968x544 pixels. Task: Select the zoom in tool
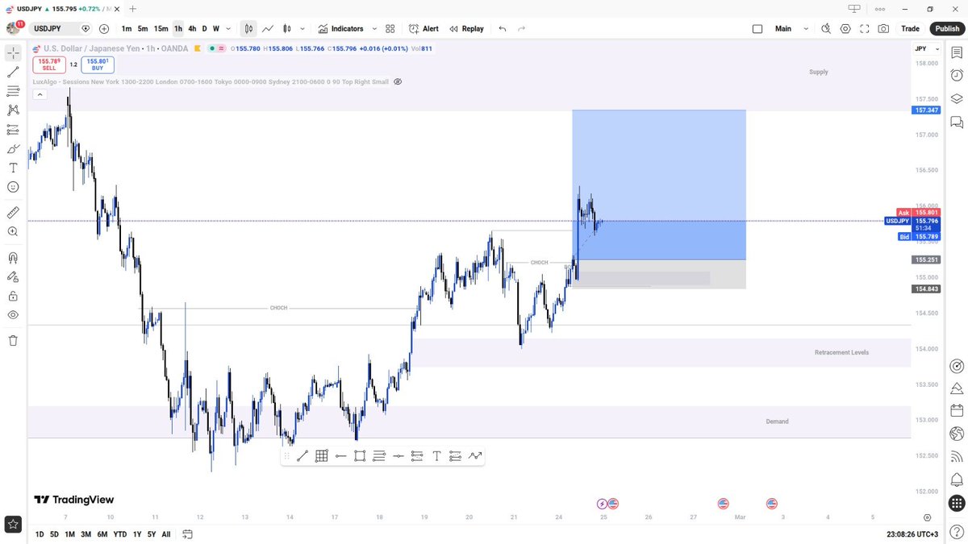coord(13,231)
